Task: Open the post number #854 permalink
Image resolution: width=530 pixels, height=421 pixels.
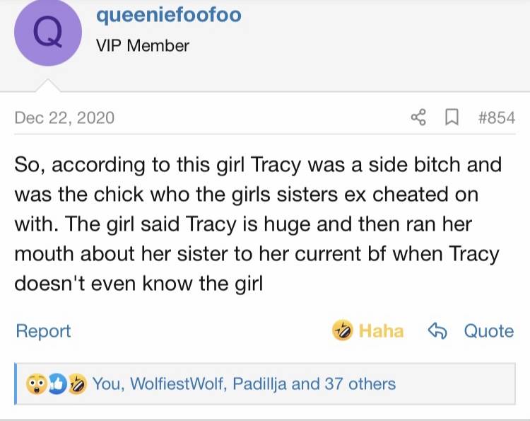Action: click(x=497, y=117)
